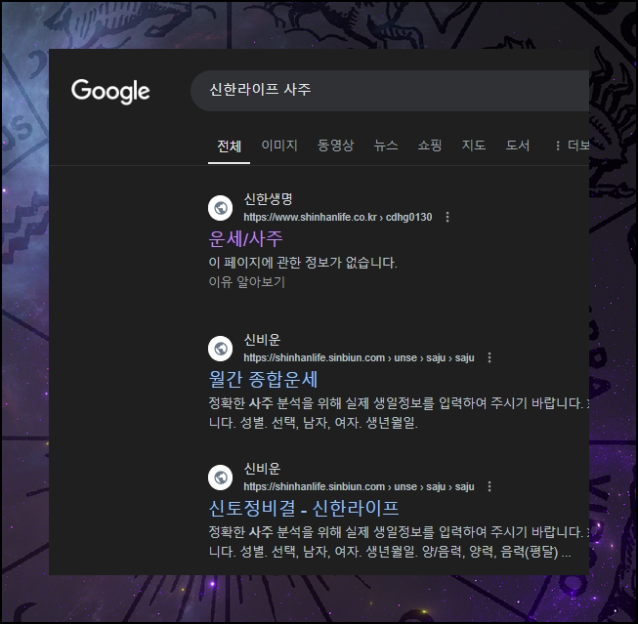Open the 월간 종합운세 result link
This screenshot has height=624, width=638.
click(263, 380)
